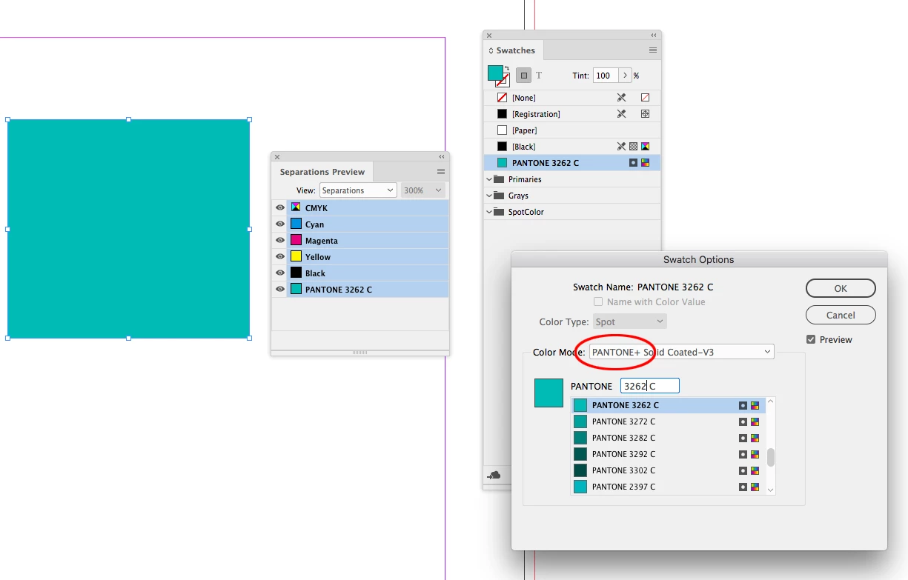Image resolution: width=908 pixels, height=580 pixels.
Task: Click Formatting affects container button
Action: coord(524,76)
